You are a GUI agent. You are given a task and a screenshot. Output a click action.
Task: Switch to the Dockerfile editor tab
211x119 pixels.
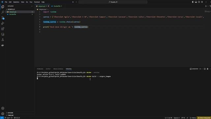pos(57,6)
